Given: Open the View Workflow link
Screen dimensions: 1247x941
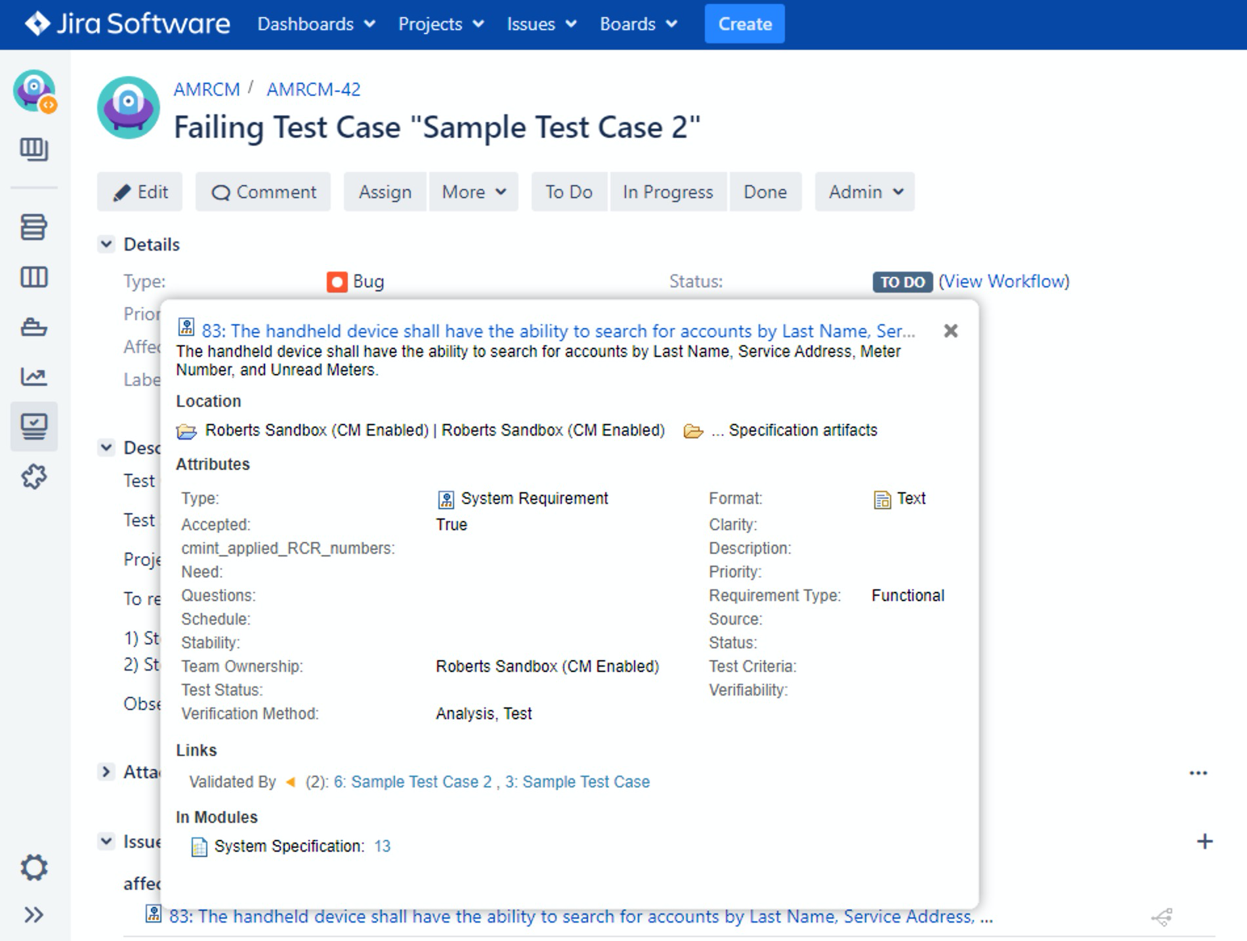Looking at the screenshot, I should pyautogui.click(x=1004, y=282).
